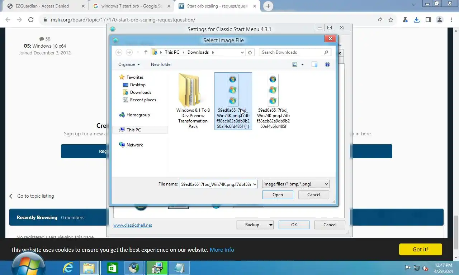Expand the File name dropdown
The image size is (459, 275).
pyautogui.click(x=255, y=184)
